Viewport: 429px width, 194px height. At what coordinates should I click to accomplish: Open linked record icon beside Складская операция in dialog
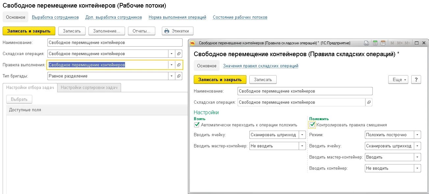coord(369,102)
